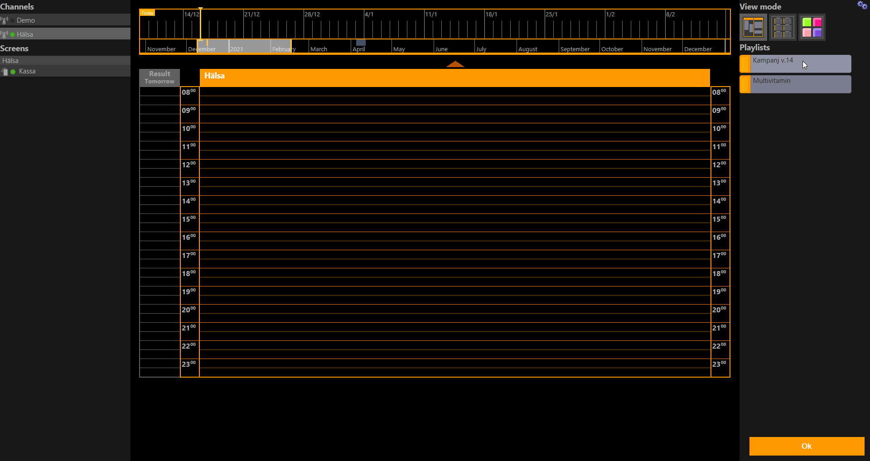Expand the Hälsa screens group
870x461 pixels.
click(10, 61)
